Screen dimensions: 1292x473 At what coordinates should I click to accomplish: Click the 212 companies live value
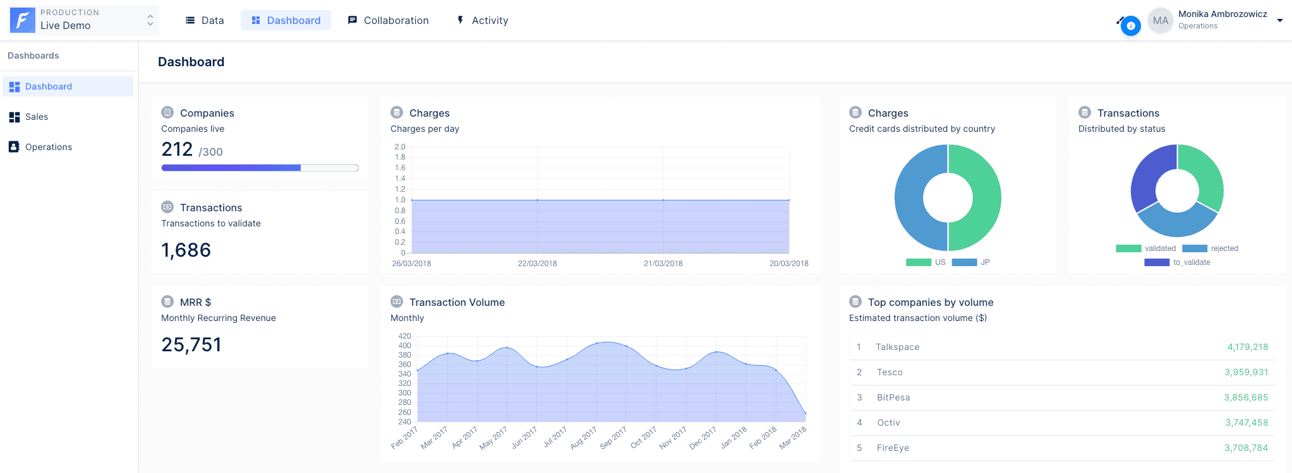[177, 149]
